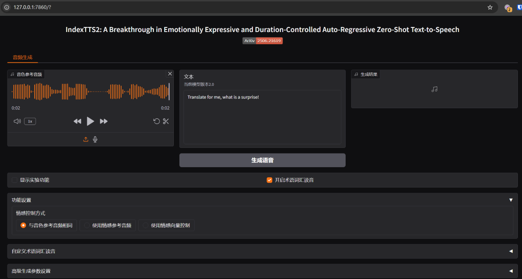Click the 生成语音 button
522x279 pixels.
(262, 160)
